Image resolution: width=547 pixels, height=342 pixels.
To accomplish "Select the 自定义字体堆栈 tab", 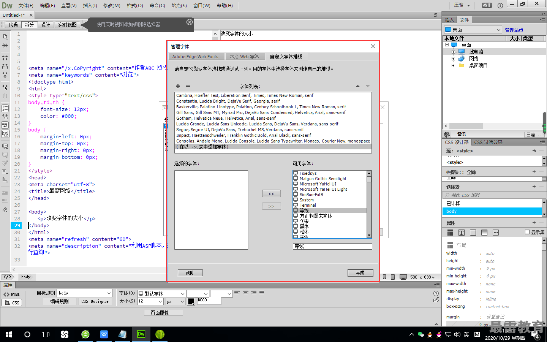I will 286,57.
